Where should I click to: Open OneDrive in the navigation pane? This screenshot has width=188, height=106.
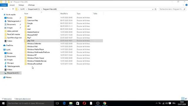pos(9,45)
